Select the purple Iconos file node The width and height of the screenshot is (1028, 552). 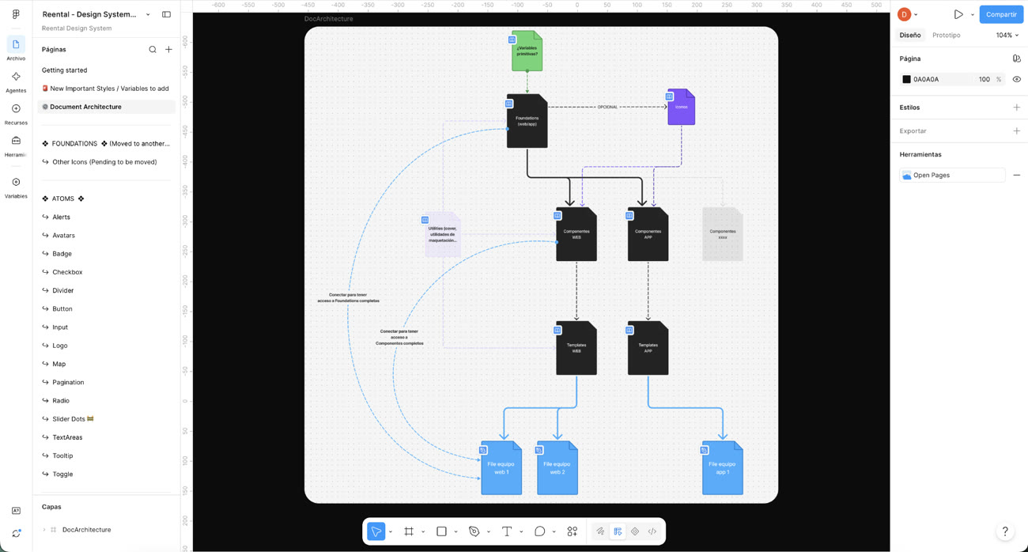(x=682, y=107)
